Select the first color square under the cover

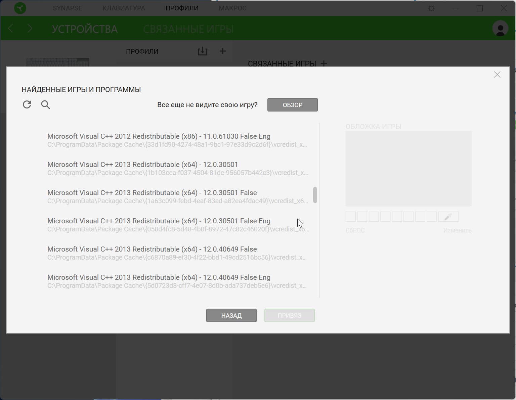coord(351,217)
